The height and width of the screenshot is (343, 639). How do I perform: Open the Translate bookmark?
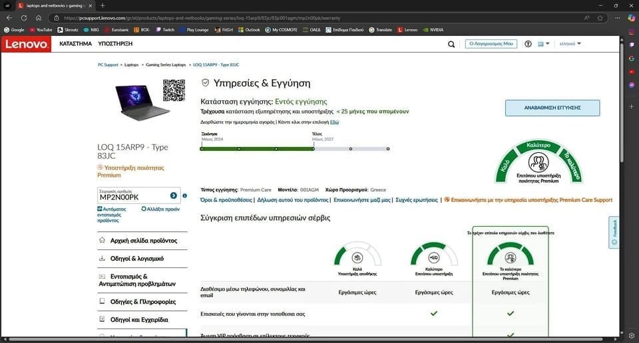coord(381,30)
